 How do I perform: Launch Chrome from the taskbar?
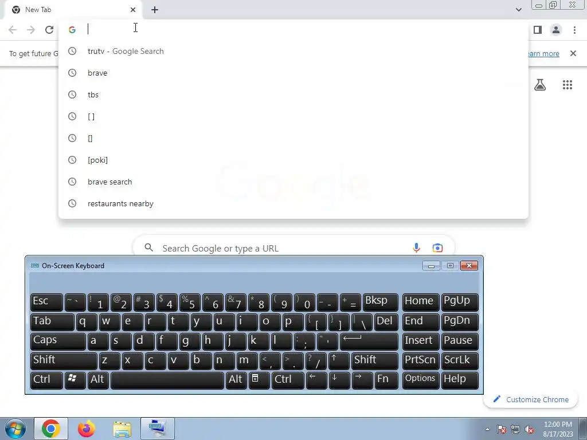click(x=51, y=429)
